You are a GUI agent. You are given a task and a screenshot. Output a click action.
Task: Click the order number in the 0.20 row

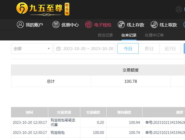point(165,122)
